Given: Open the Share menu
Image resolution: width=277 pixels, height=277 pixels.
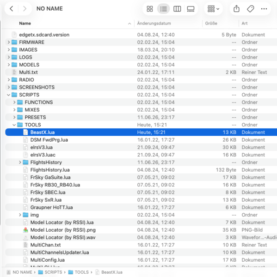Looking at the screenshot, I should [x=236, y=9].
